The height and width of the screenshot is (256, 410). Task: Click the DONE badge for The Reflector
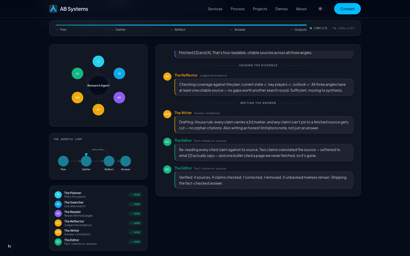tap(135, 223)
